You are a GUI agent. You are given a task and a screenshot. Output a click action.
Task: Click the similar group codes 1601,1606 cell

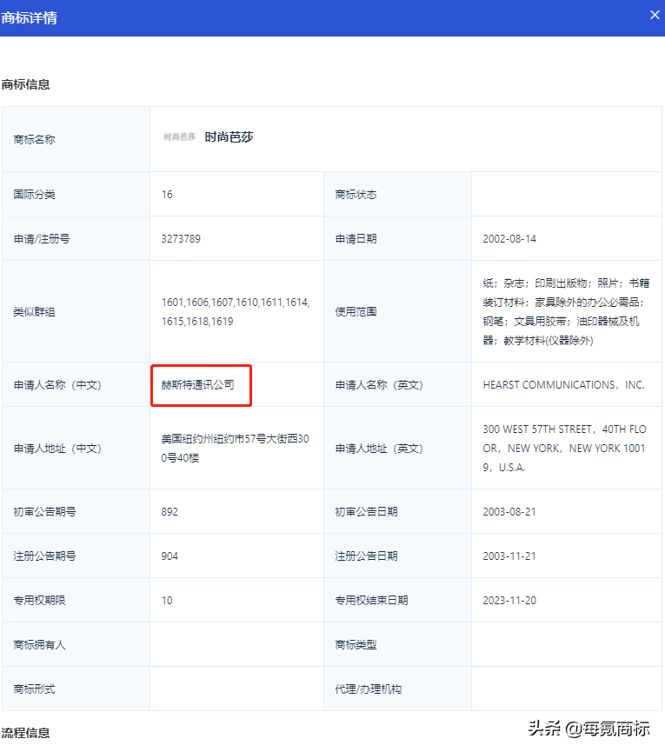pos(235,311)
